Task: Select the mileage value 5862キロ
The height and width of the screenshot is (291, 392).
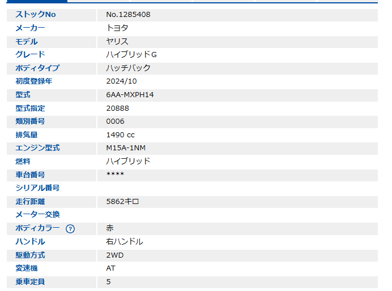Action: pos(122,202)
